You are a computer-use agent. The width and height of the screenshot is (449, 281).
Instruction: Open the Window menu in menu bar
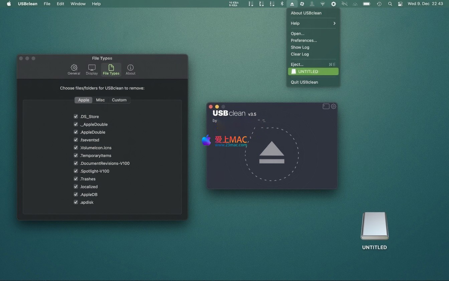78,4
